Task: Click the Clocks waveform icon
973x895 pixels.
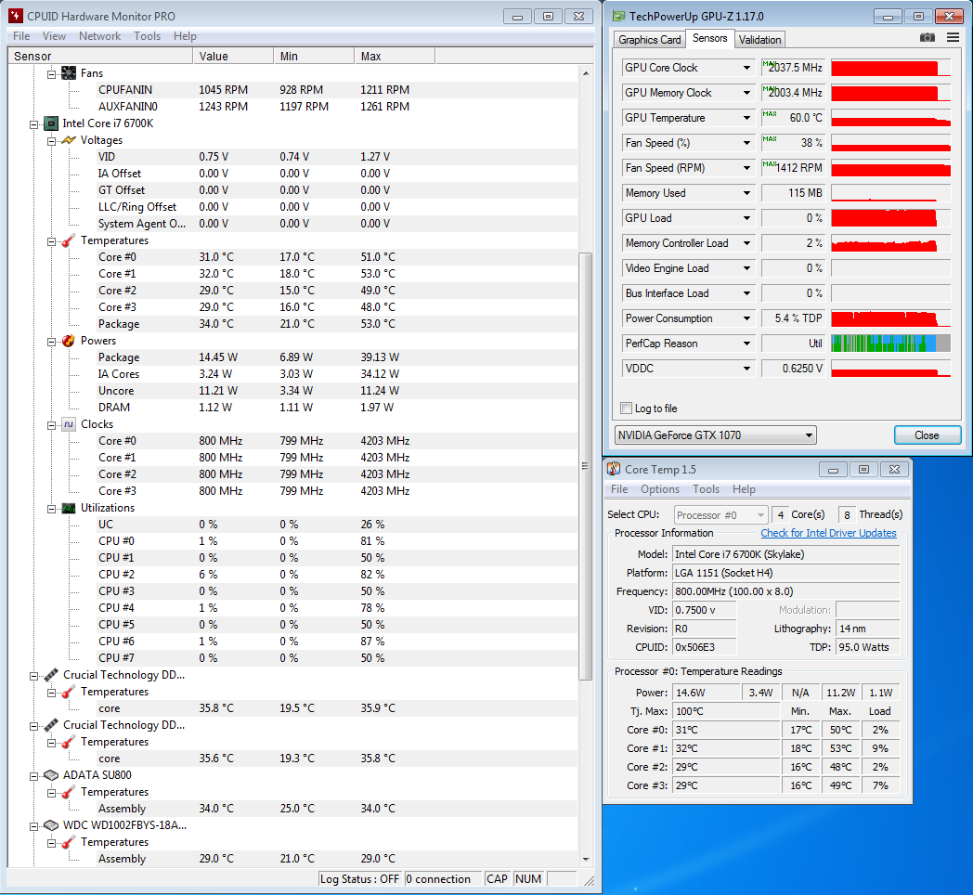Action: [x=69, y=424]
